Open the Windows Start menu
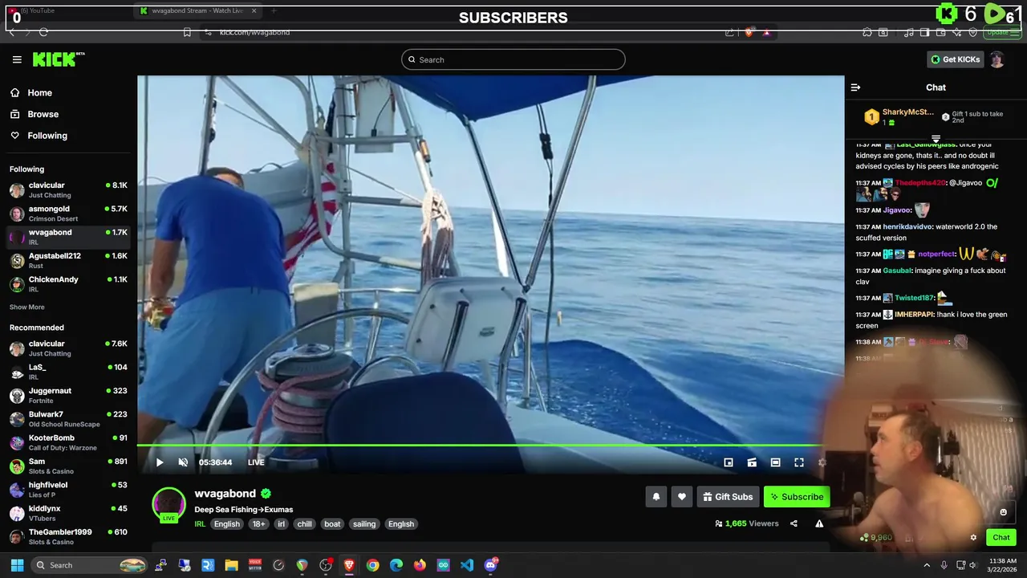The height and width of the screenshot is (578, 1027). (17, 565)
